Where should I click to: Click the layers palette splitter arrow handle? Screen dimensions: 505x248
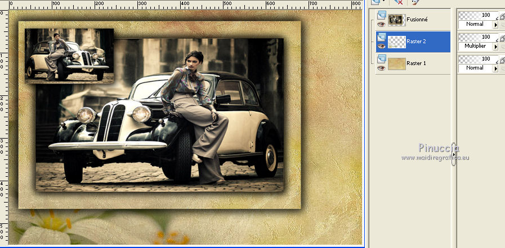tap(453, 154)
